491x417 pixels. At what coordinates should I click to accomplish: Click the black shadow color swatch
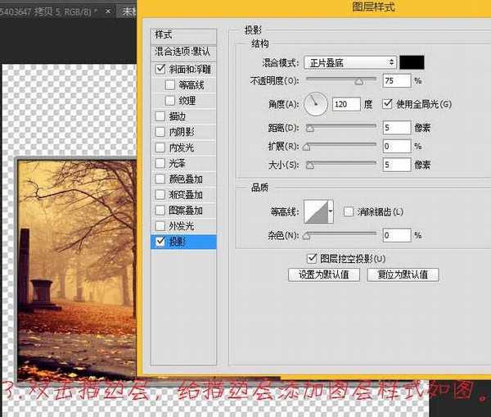click(412, 62)
